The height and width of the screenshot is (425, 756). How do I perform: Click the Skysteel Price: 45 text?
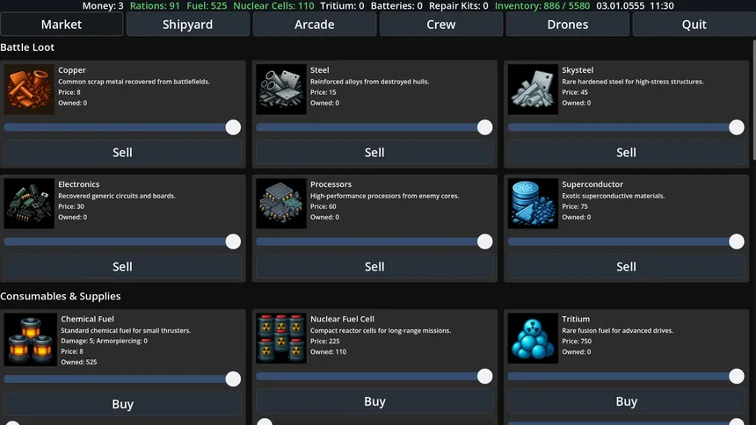[x=575, y=92]
